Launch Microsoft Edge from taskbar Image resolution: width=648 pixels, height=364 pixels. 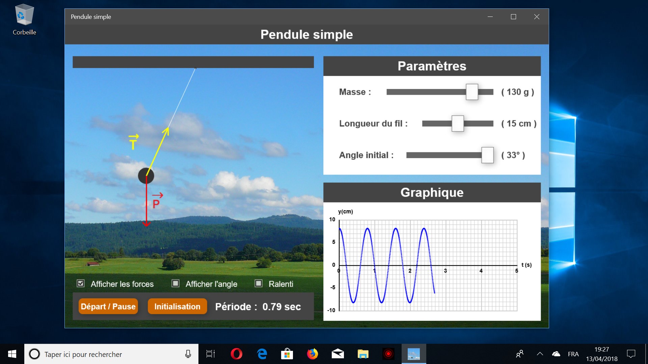click(262, 354)
